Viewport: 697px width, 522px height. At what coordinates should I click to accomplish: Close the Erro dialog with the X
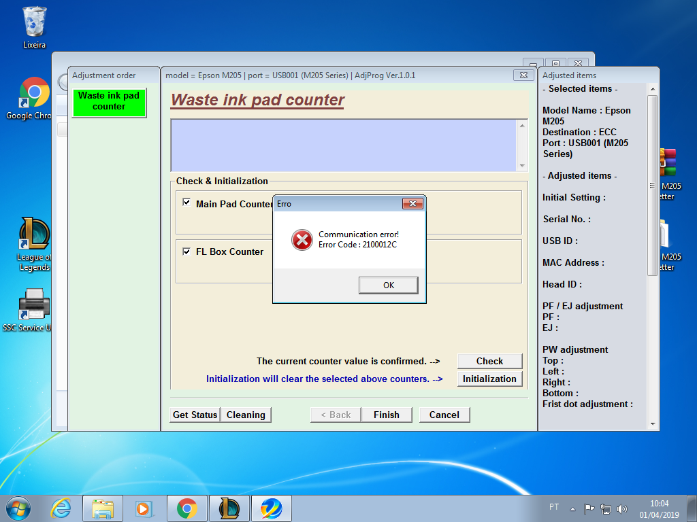pyautogui.click(x=412, y=203)
